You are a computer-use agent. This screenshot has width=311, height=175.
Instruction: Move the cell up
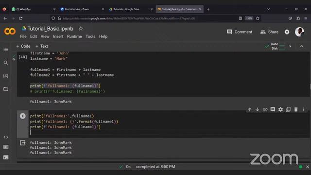[x=249, y=109]
